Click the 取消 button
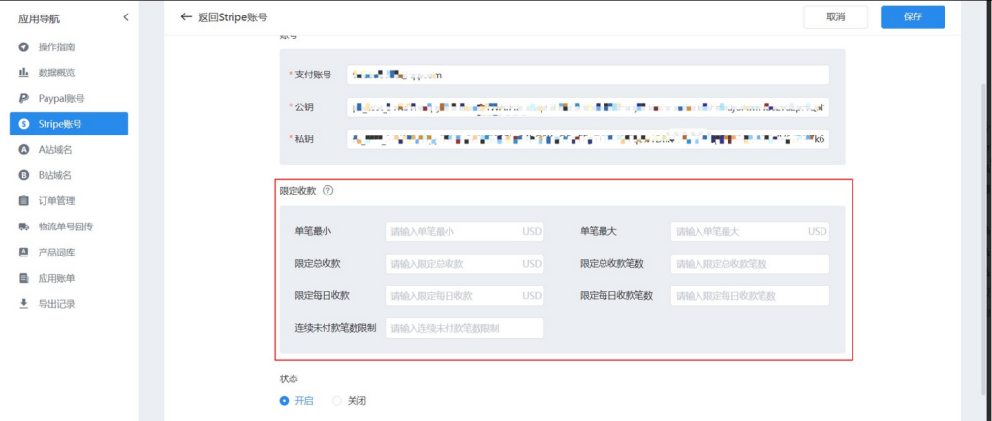992x421 pixels. (x=835, y=17)
